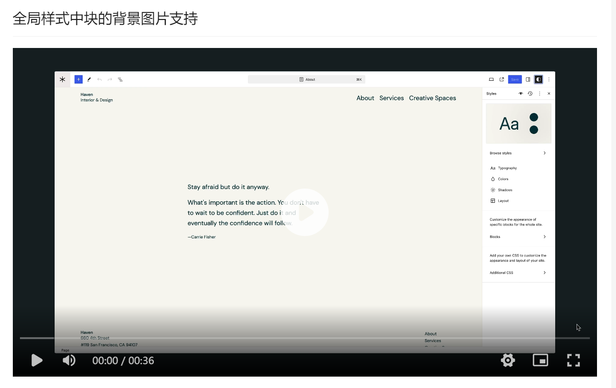Expand Browse styles
Image resolution: width=616 pixels, height=388 pixels.
(x=519, y=153)
